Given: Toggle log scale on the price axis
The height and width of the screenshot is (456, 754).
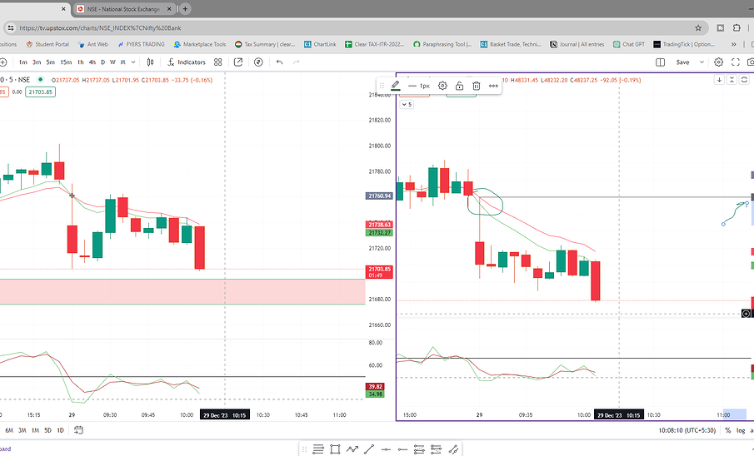Looking at the screenshot, I should (740, 430).
